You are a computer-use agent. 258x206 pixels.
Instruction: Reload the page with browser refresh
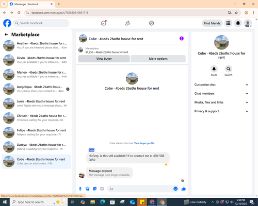[19, 13]
